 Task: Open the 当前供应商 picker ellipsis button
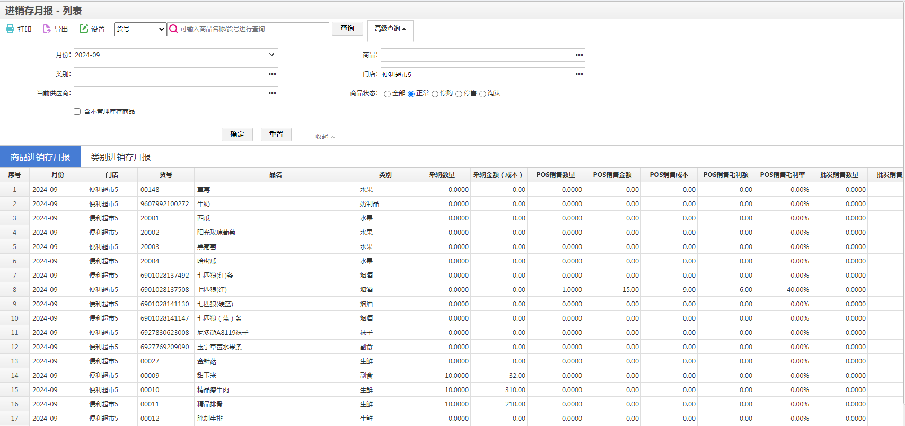coord(272,93)
